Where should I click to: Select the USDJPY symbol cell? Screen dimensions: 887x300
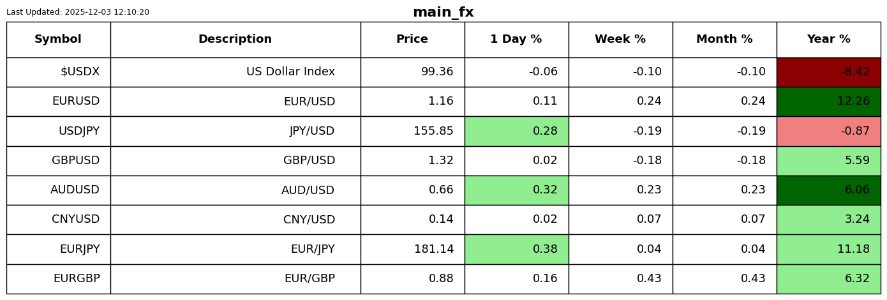coord(58,131)
